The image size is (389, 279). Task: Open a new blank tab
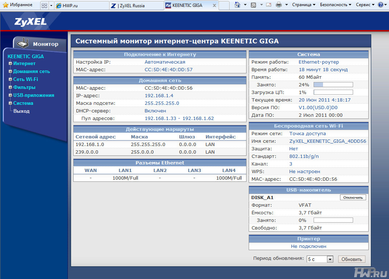pos(224,5)
